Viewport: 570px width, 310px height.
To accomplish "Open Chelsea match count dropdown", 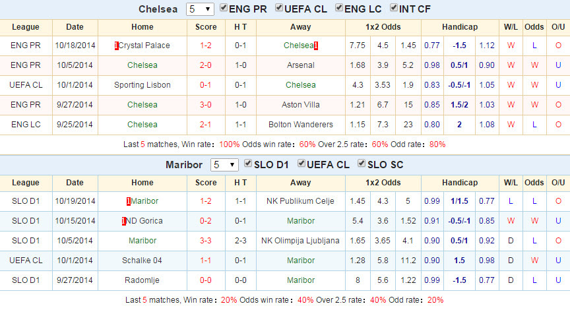I will pyautogui.click(x=200, y=9).
